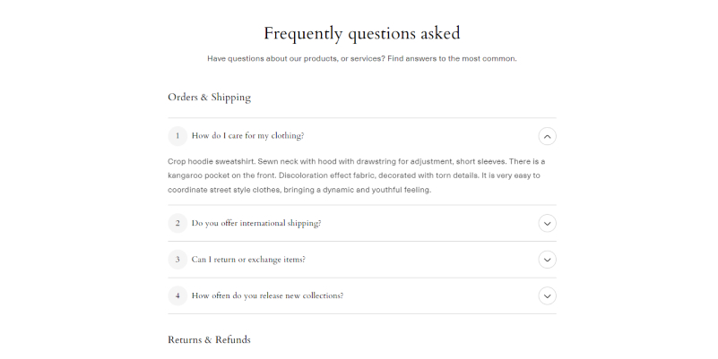Screen dimensions: 718x359
Task: Select 'How do I care for my clothing?'
Action: point(247,136)
